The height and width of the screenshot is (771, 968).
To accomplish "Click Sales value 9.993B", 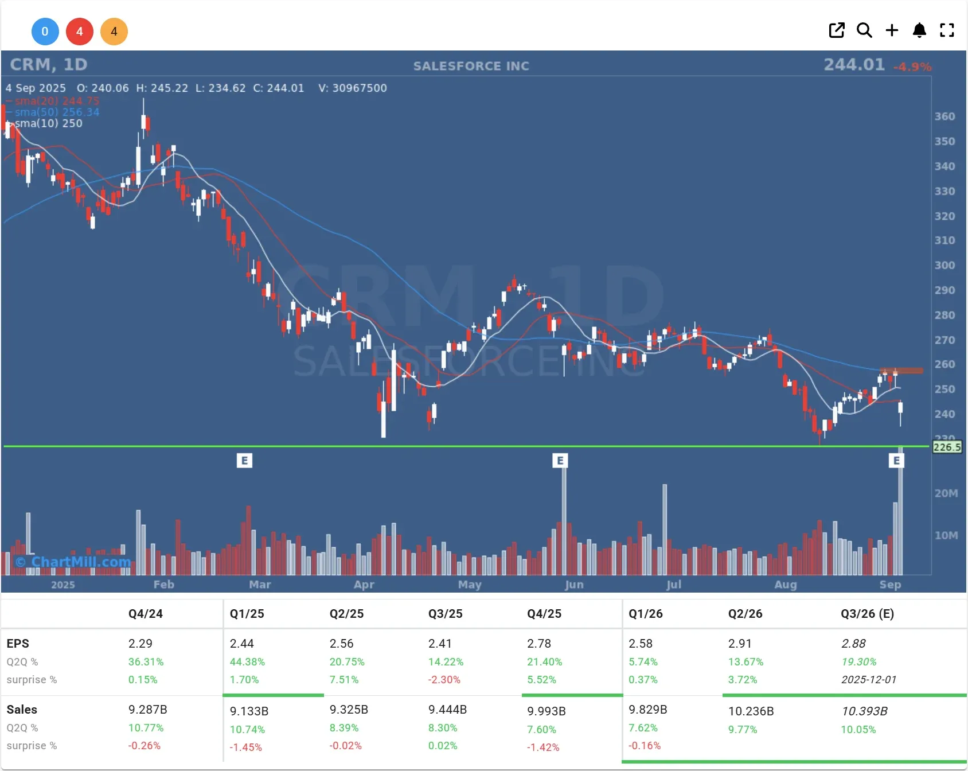I will [x=547, y=711].
